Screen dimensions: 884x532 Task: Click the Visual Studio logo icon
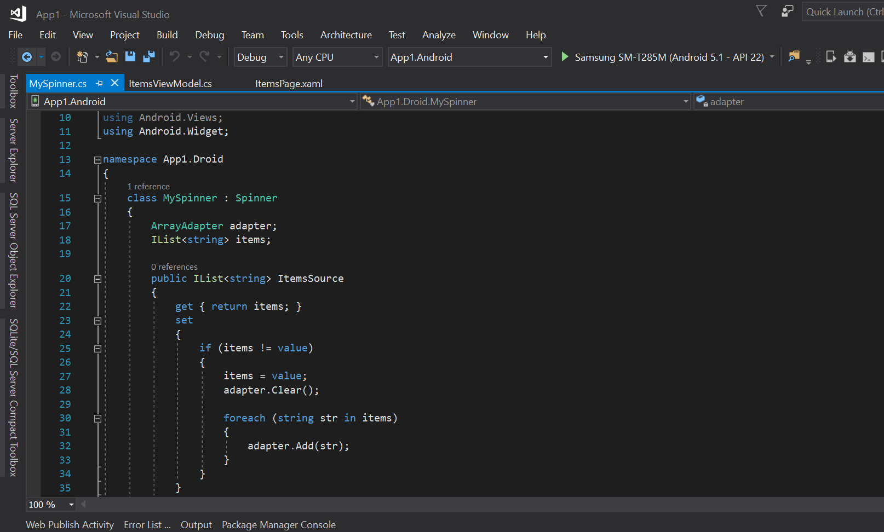tap(18, 14)
